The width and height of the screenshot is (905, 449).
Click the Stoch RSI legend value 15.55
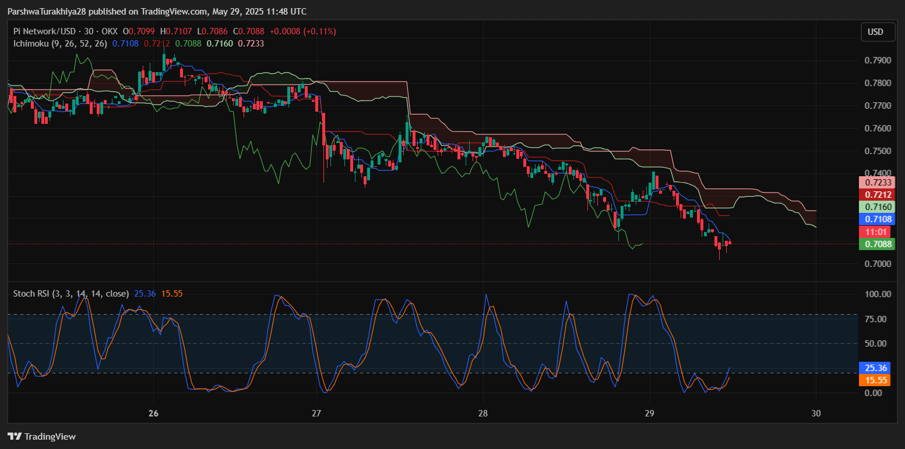tap(171, 294)
